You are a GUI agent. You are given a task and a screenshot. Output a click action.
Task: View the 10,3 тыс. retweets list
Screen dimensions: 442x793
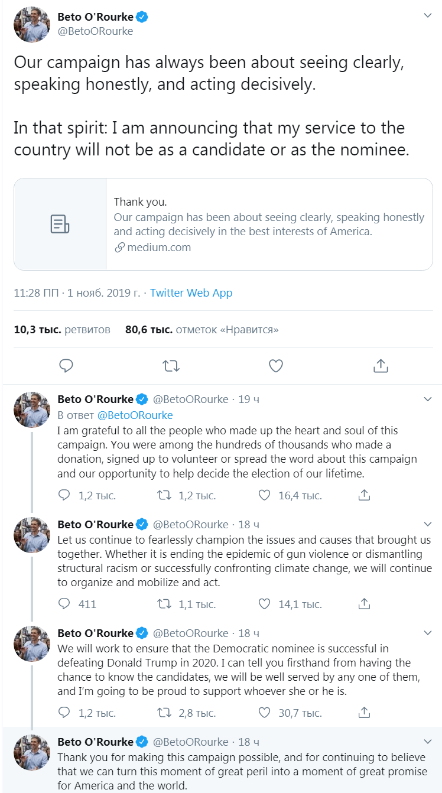[62, 330]
